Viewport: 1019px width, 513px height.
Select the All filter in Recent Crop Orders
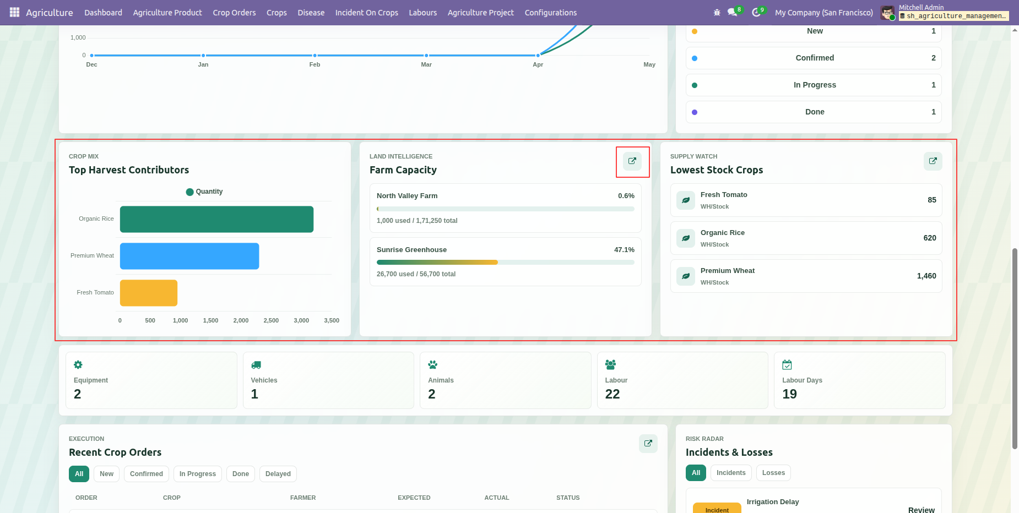click(79, 474)
